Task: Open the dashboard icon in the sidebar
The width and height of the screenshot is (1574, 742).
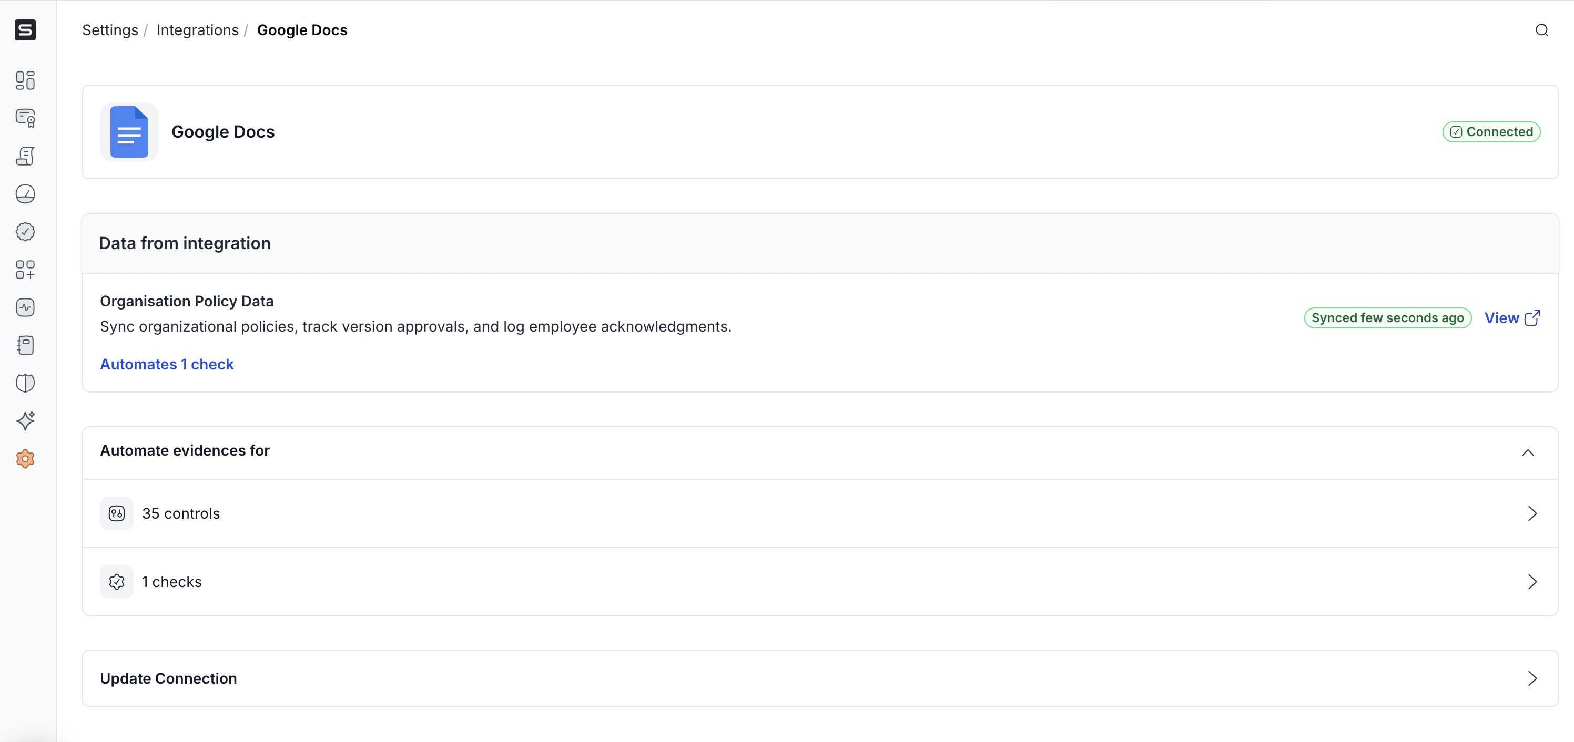Action: coord(25,80)
